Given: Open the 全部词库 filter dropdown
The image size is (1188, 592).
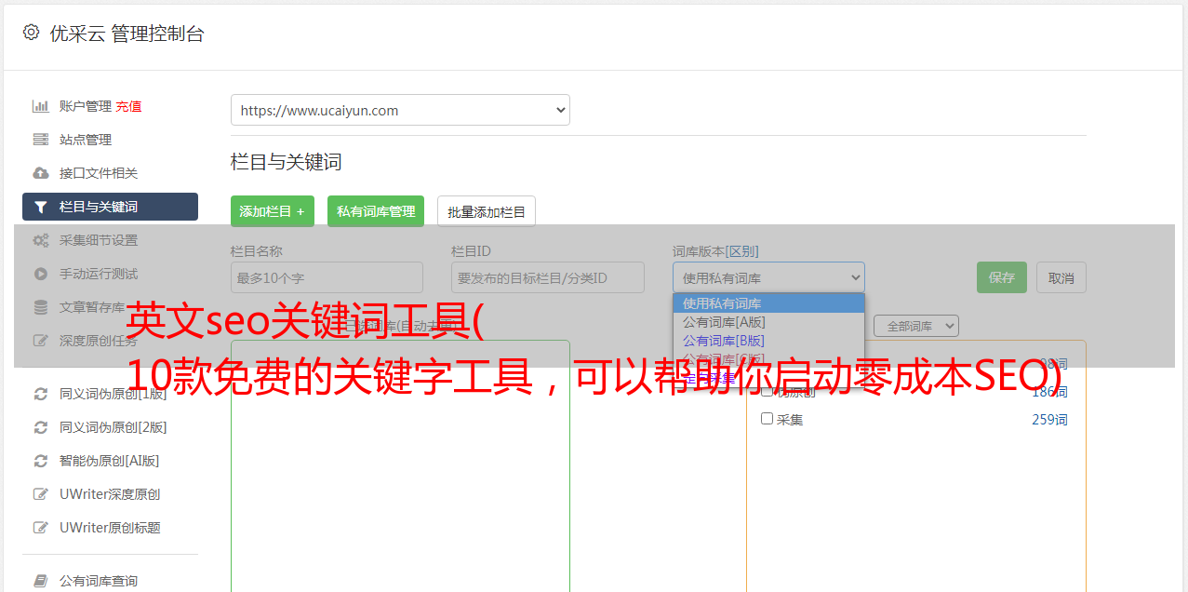Looking at the screenshot, I should tap(916, 326).
